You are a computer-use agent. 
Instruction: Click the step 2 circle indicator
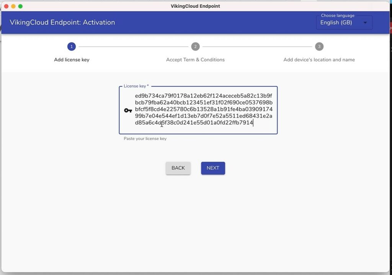(195, 47)
